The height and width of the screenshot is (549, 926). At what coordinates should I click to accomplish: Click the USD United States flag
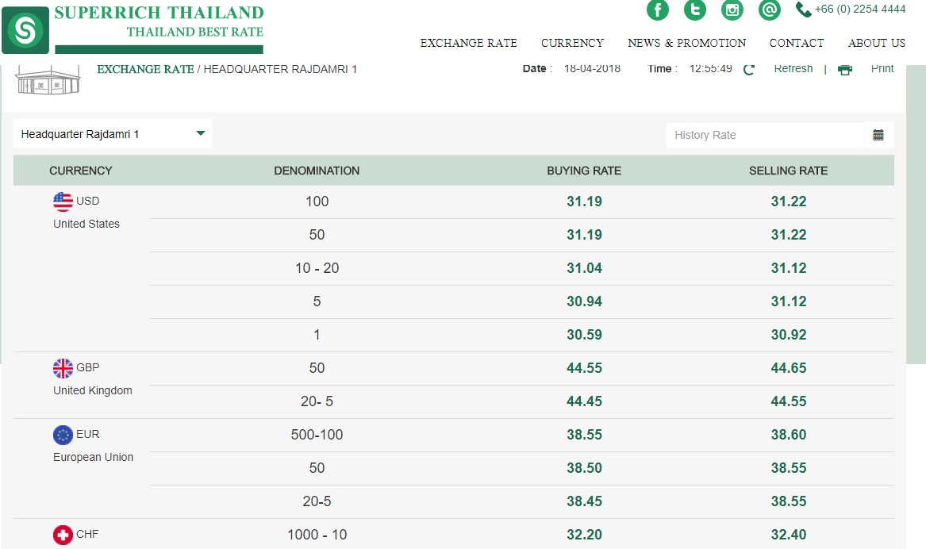click(x=63, y=202)
